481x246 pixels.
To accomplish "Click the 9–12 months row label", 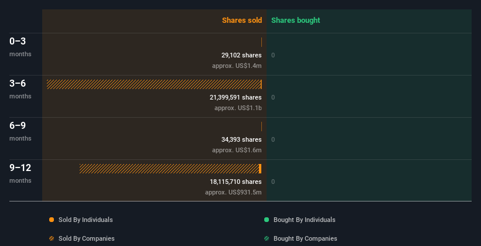I will [x=21, y=173].
